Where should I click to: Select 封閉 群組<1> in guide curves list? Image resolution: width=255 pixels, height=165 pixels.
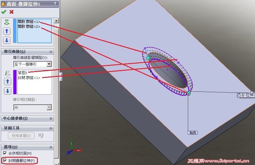coord(29,78)
